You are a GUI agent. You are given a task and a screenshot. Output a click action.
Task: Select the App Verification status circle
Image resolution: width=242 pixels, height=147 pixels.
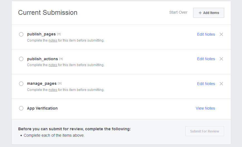click(21, 108)
